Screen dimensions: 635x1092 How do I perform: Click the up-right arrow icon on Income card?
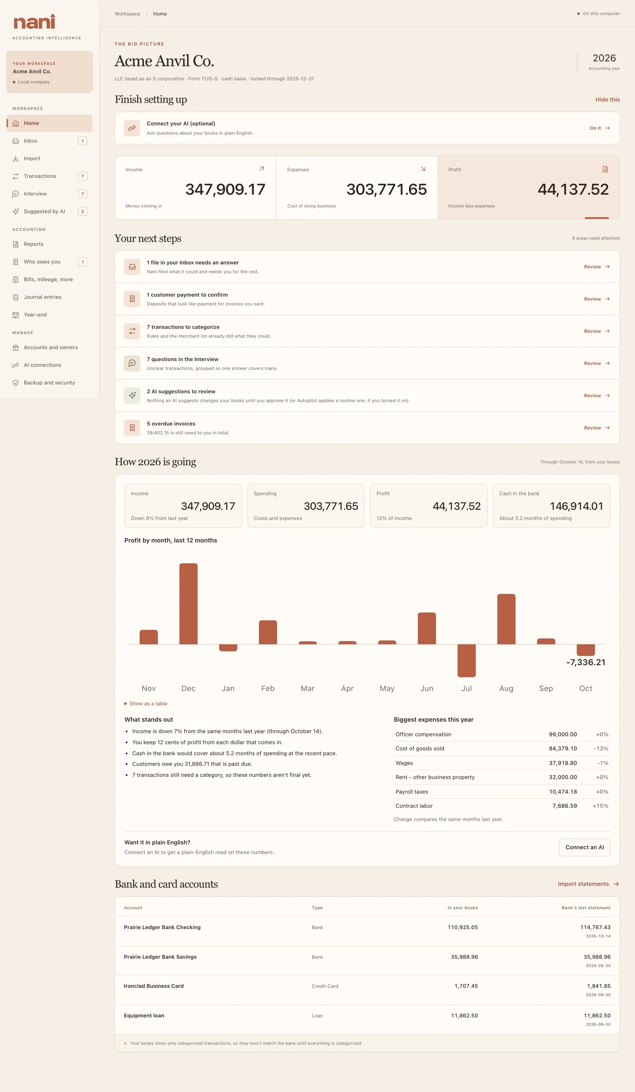pyautogui.click(x=262, y=169)
